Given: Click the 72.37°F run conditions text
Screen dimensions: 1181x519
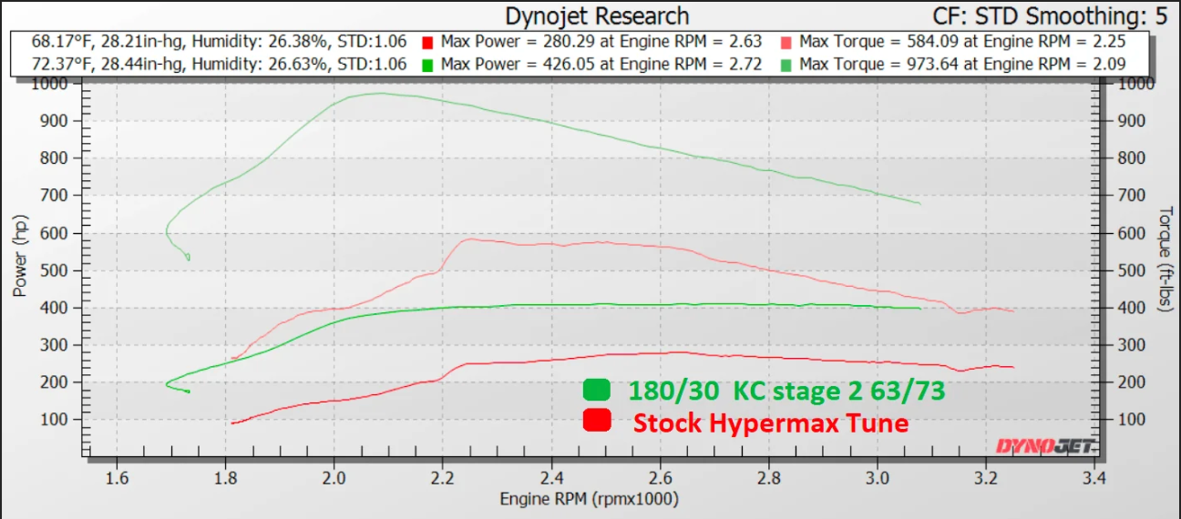Looking at the screenshot, I should point(219,64).
